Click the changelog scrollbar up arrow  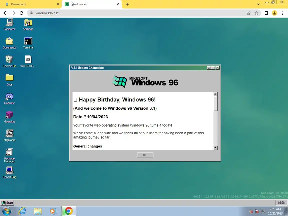215,94
